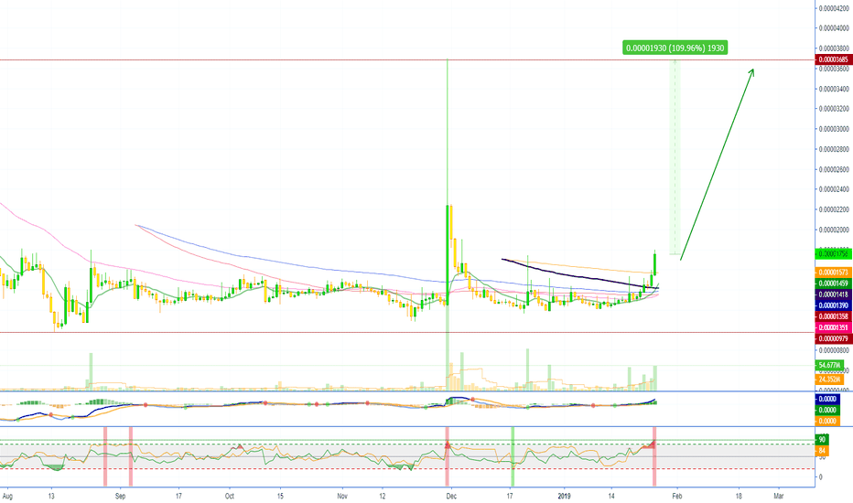Select the Dec date on time axis
Image resolution: width=853 pixels, height=503 pixels.
point(450,496)
